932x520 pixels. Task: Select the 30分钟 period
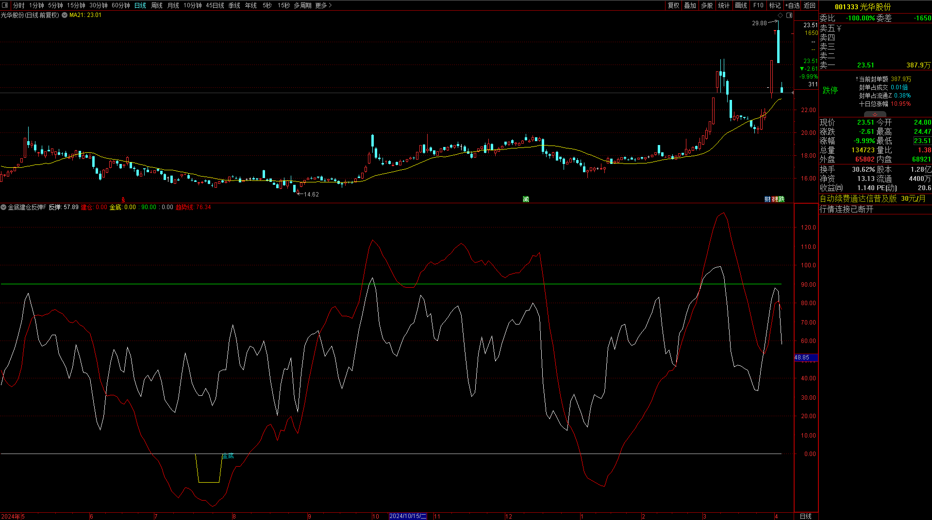(99, 5)
